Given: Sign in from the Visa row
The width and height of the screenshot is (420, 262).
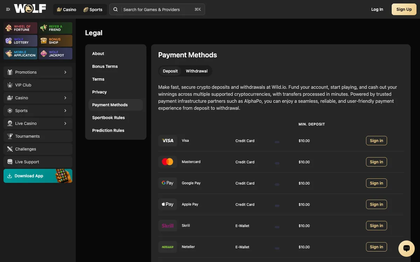Looking at the screenshot, I should (376, 141).
